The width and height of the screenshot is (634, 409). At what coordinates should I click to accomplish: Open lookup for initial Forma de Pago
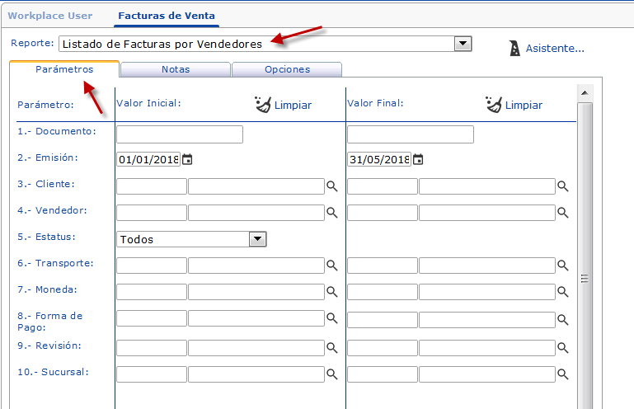pyautogui.click(x=332, y=318)
